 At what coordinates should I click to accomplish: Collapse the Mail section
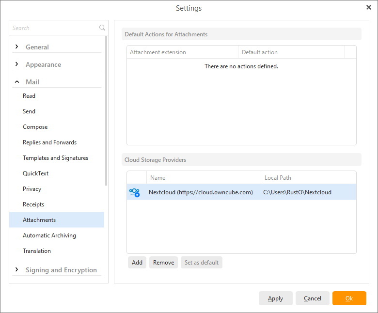pyautogui.click(x=17, y=82)
